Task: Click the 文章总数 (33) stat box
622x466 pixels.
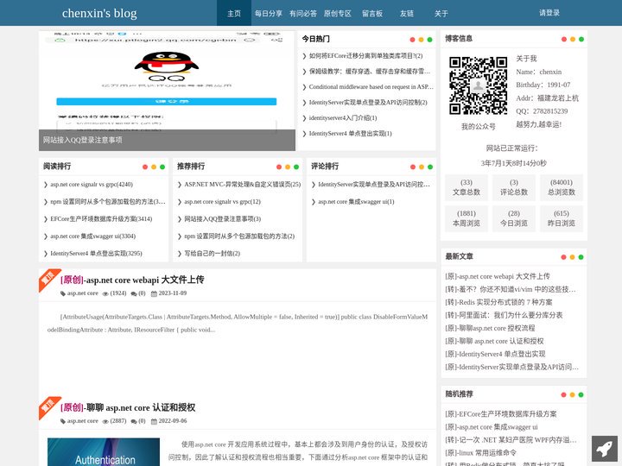Action: coord(466,187)
